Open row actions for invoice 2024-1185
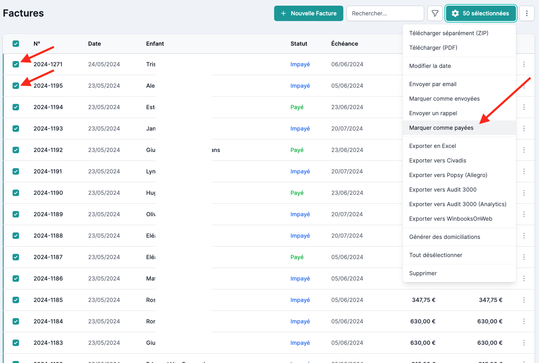The image size is (539, 363). 524,300
